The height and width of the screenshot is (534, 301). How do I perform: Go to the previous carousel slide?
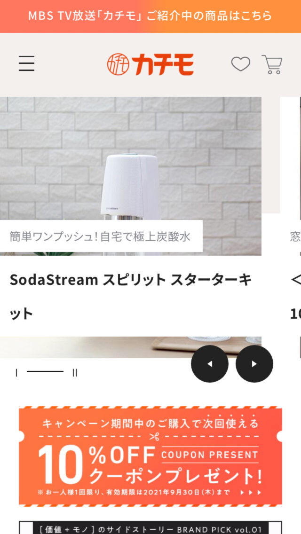[210, 364]
